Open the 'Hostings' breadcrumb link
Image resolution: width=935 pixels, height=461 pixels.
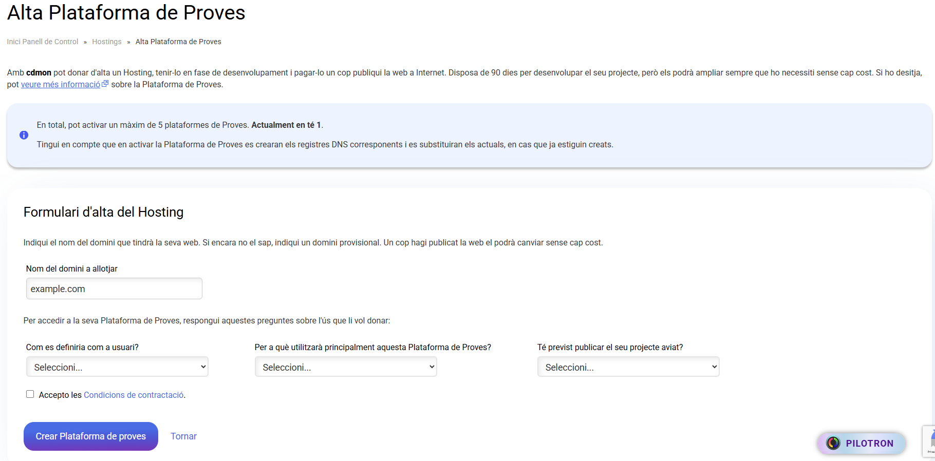coord(107,42)
